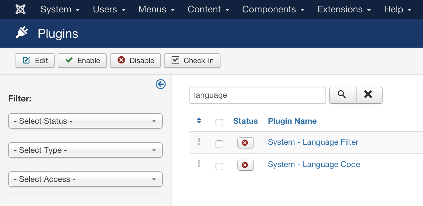Focus the plugin search field containing 'language'
Viewport: 423px width, 206px height.
[x=257, y=95]
